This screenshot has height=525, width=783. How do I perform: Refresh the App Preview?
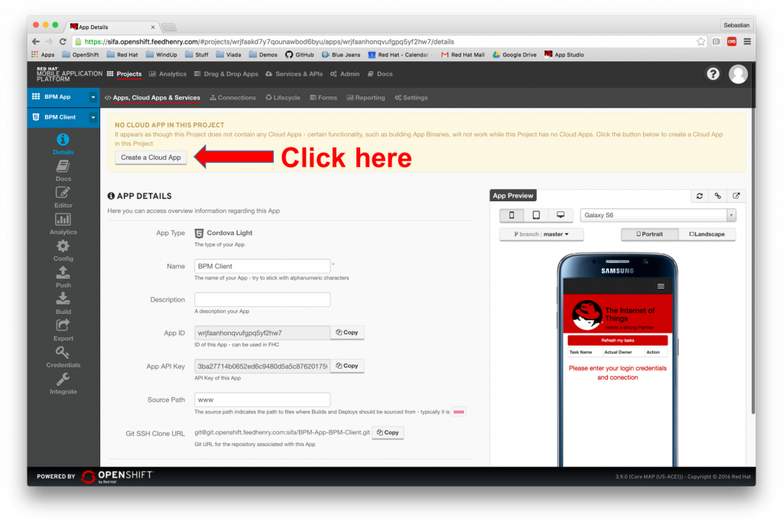click(x=700, y=195)
